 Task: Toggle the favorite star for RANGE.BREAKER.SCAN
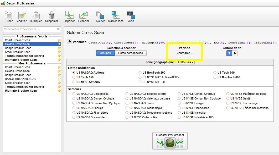(59, 79)
